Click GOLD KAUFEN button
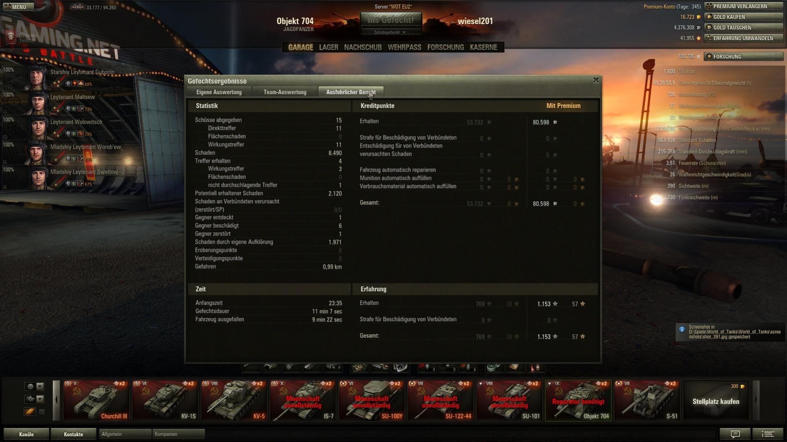Screen dimensions: 787x442 [x=744, y=17]
